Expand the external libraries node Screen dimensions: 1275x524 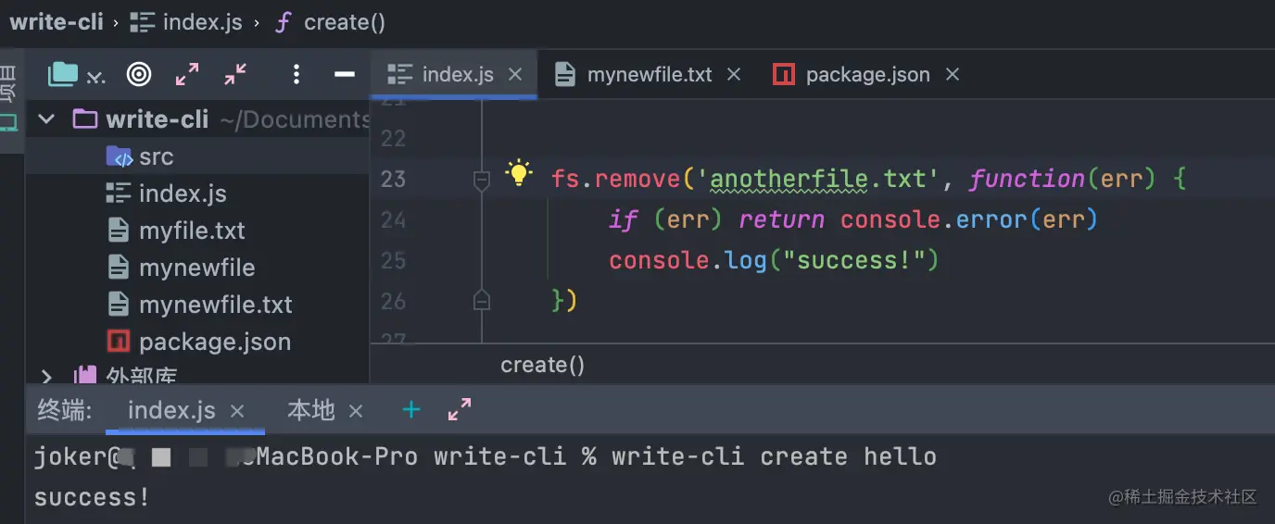click(46, 376)
